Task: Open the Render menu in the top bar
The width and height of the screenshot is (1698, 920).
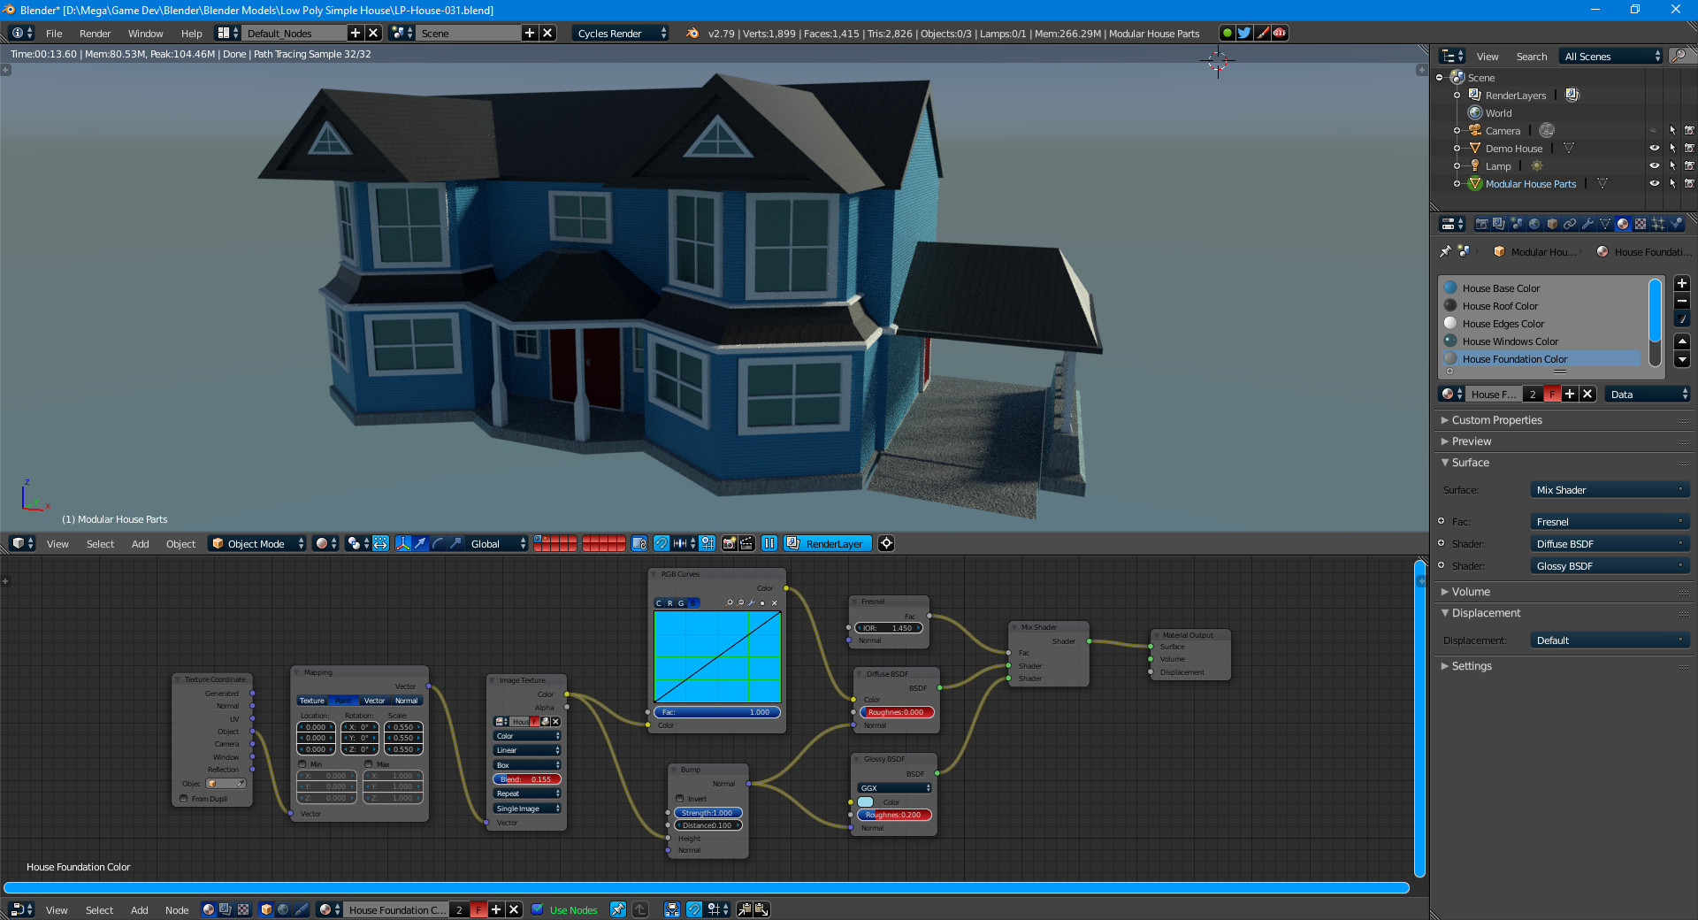Action: pos(95,34)
